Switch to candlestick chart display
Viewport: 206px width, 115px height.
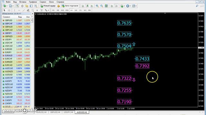coord(87,6)
